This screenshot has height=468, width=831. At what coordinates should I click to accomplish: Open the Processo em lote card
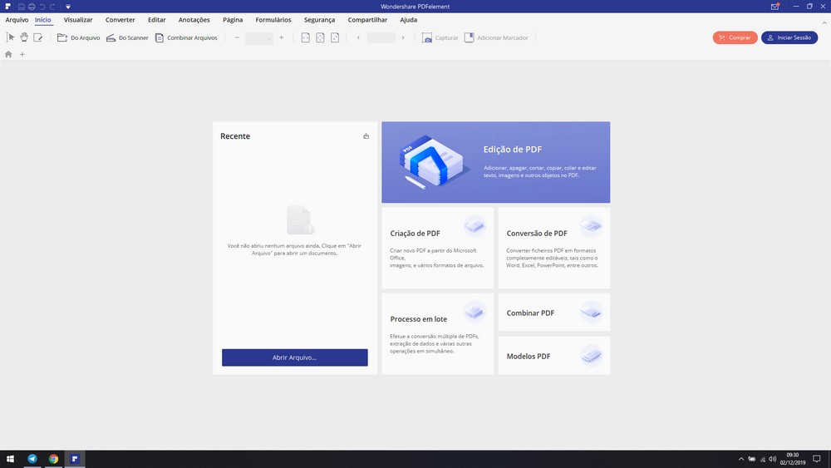coord(438,333)
